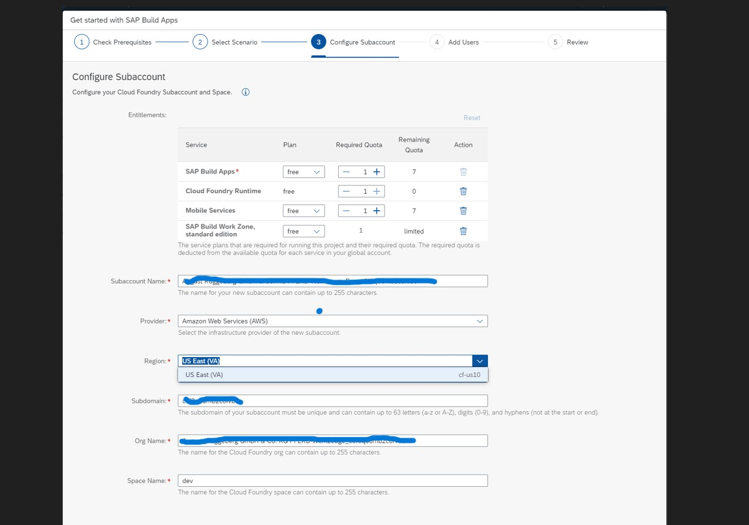Decrease required quota for Cloud Foundry Runtime
749x525 pixels.
[346, 191]
